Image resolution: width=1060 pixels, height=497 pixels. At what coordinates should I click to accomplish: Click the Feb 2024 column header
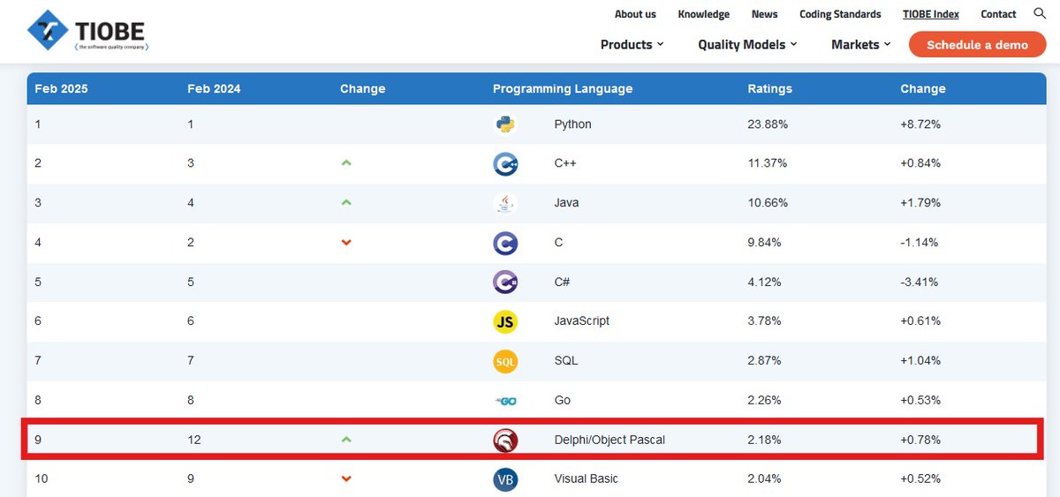[214, 88]
